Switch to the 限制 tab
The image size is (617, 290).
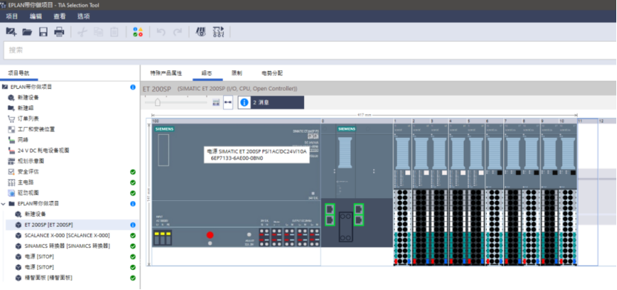pos(237,73)
